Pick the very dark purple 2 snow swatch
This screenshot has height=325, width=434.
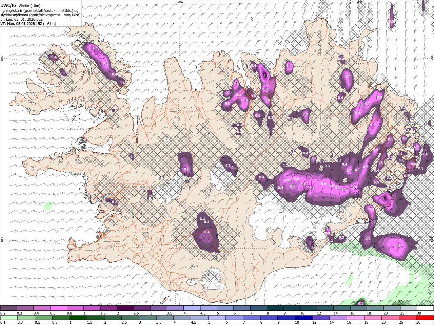(x=125, y=308)
